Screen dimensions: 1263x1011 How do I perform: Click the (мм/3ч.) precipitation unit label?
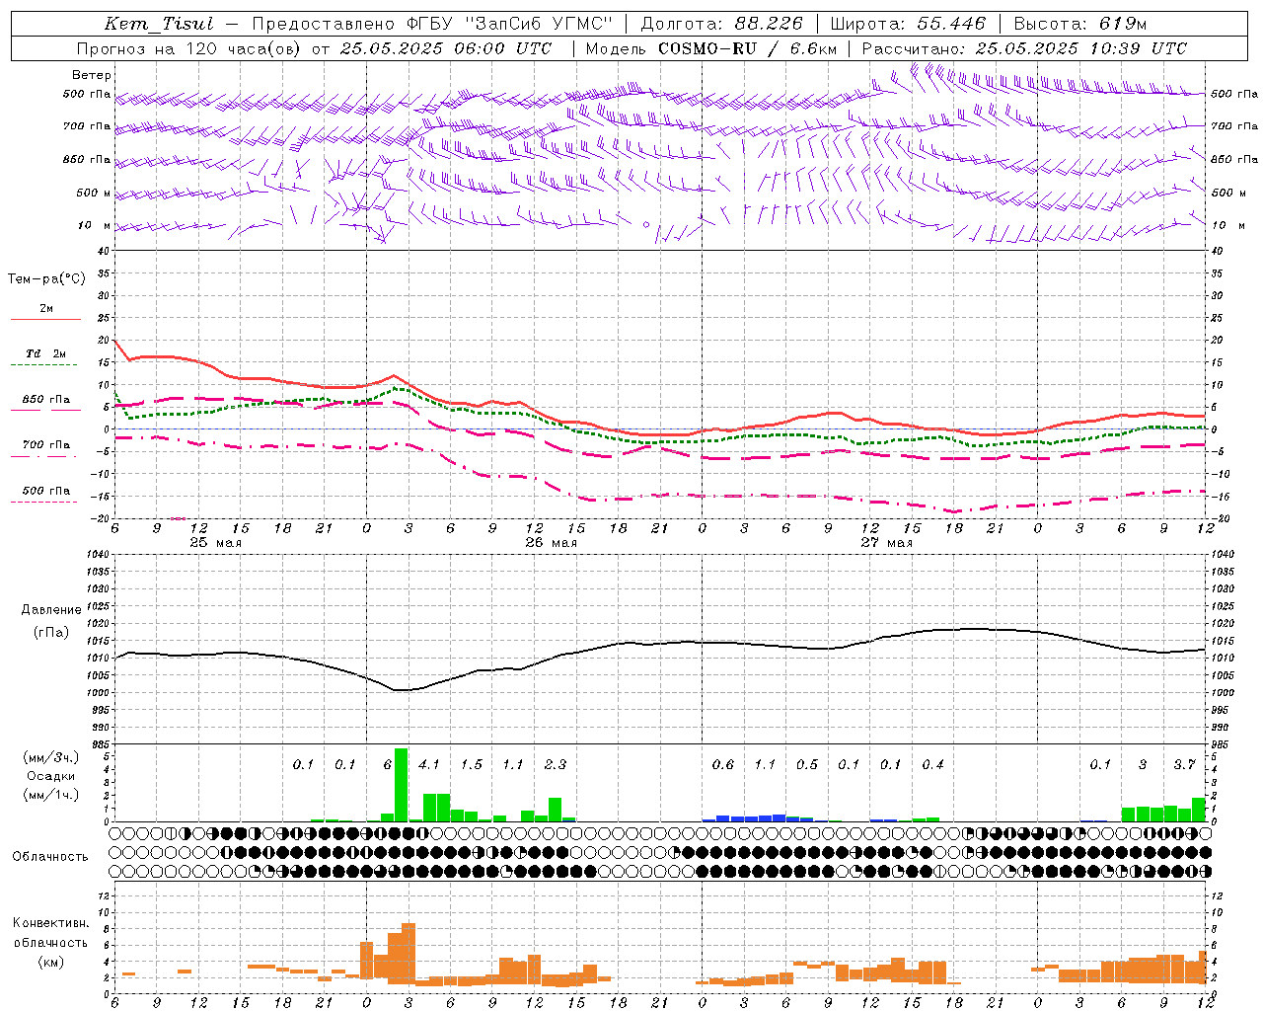[x=50, y=758]
